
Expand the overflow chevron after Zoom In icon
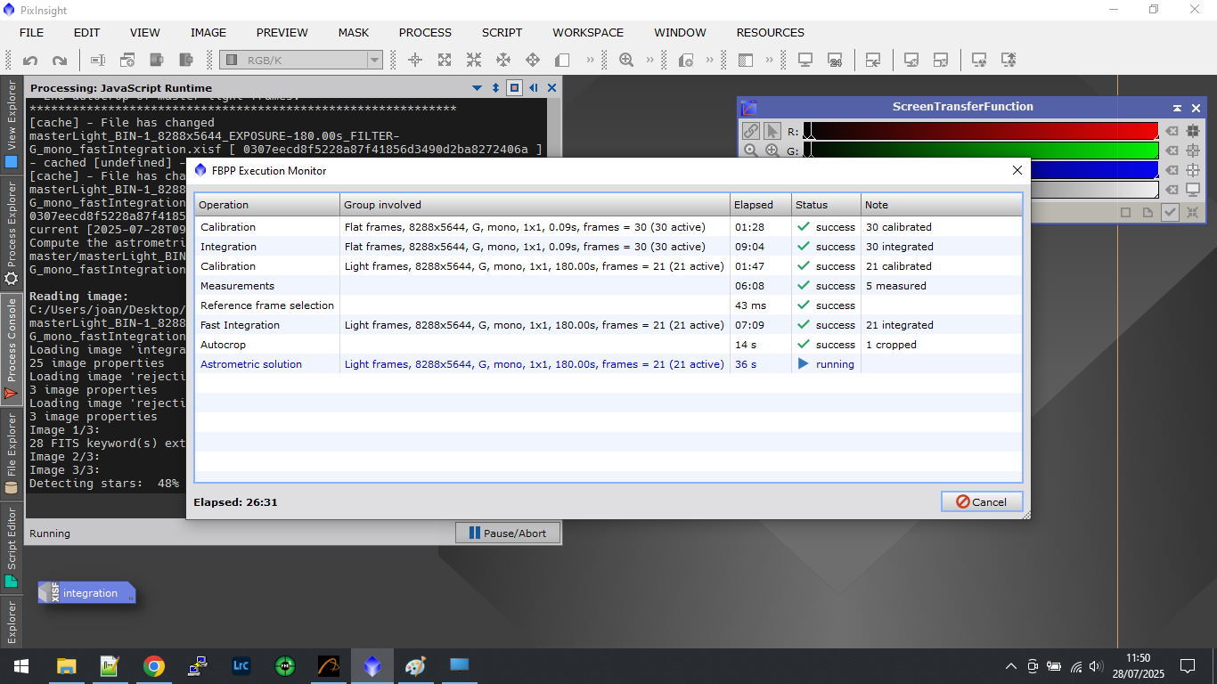pyautogui.click(x=650, y=61)
